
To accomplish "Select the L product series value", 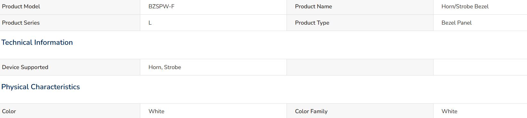I will coord(150,23).
